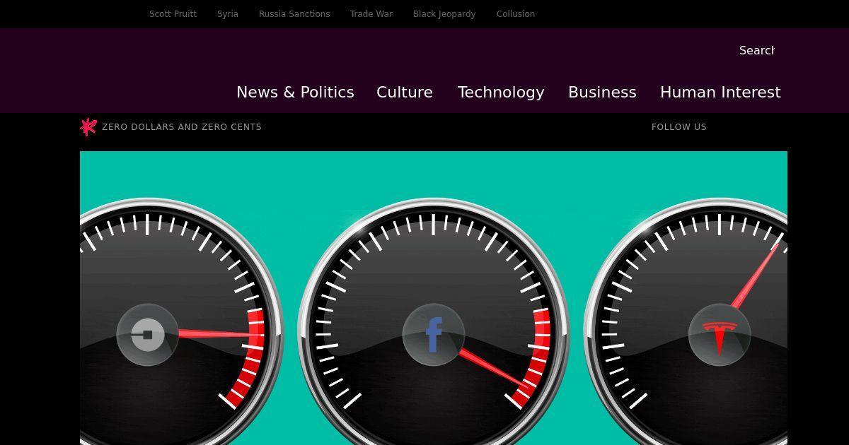
Task: Open the Scott Pruitt trending link
Action: click(x=173, y=14)
